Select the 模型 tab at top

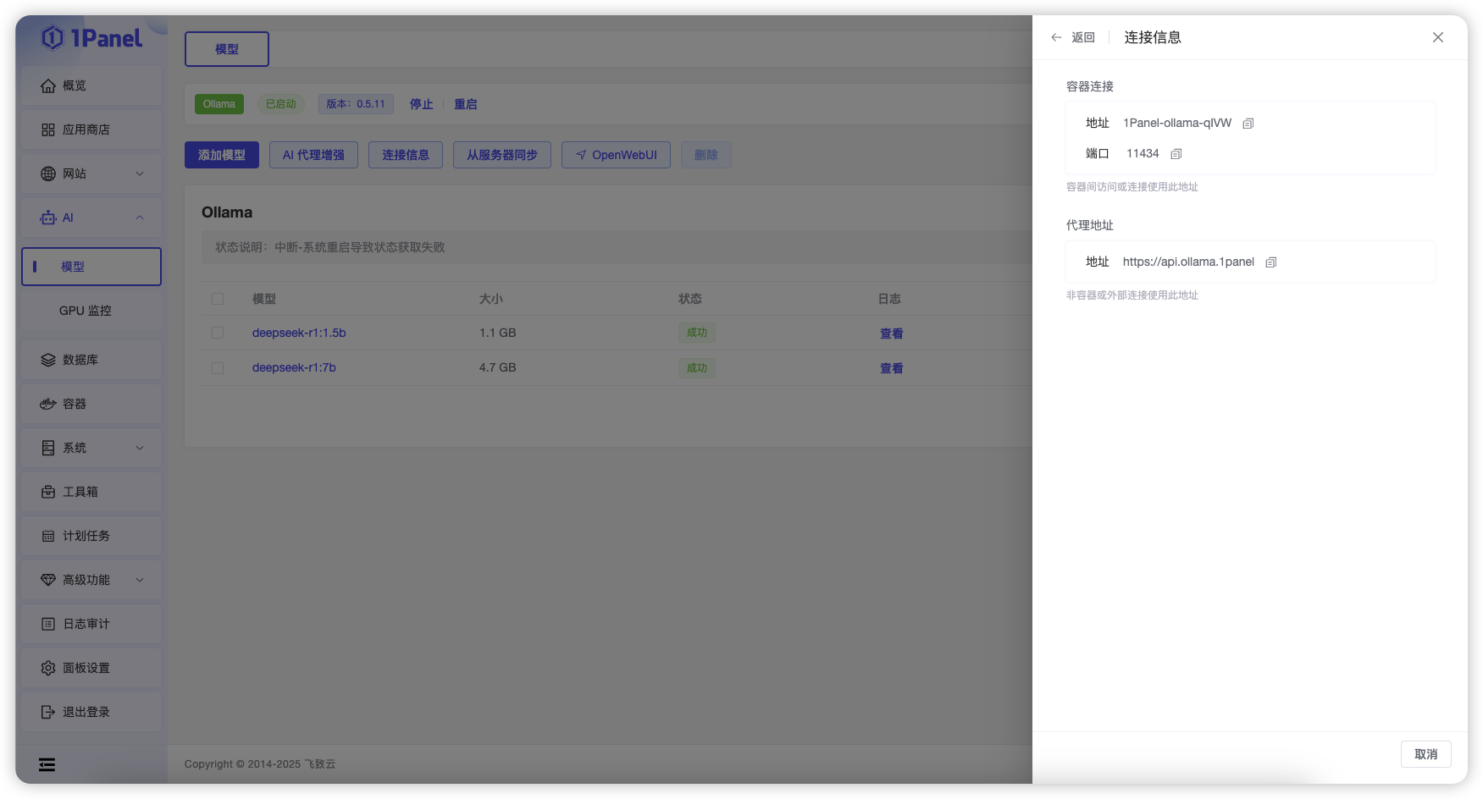click(x=227, y=49)
